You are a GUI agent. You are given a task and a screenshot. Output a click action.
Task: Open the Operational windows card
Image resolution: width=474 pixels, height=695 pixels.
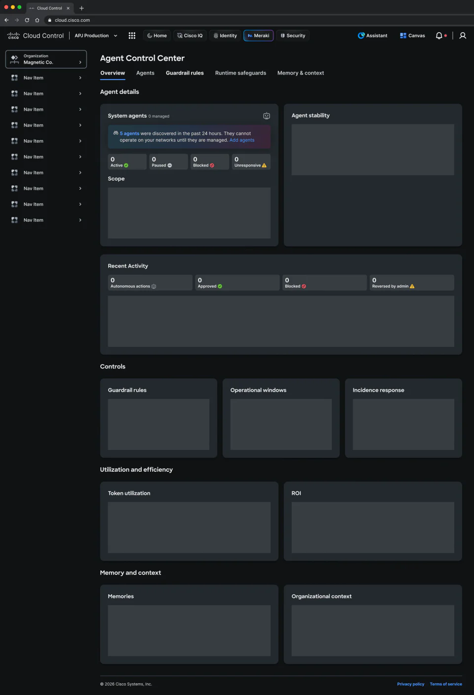281,418
